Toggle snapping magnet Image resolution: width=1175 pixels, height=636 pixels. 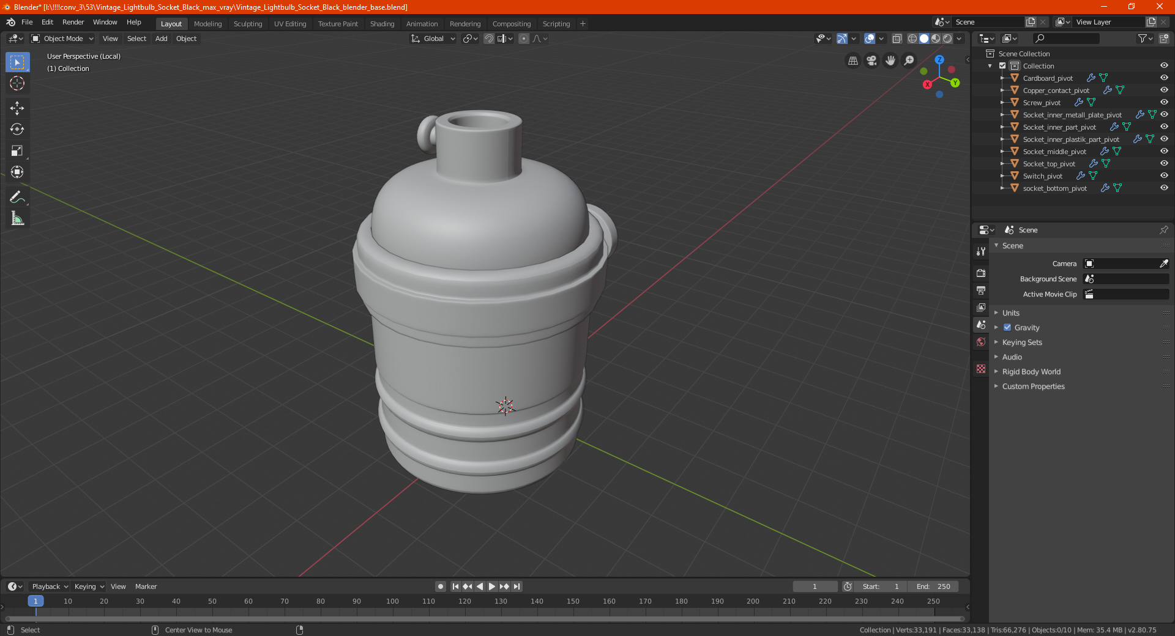coord(489,39)
